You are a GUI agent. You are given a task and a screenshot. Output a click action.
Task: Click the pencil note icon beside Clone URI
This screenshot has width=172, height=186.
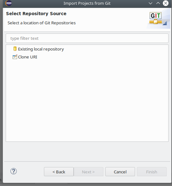15,57
